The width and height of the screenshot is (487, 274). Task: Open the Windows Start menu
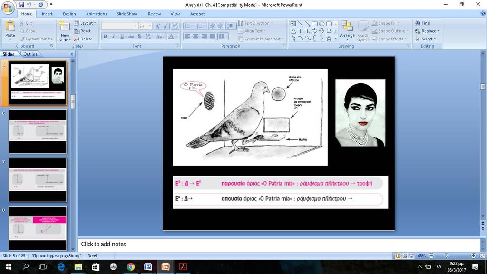[9, 267]
